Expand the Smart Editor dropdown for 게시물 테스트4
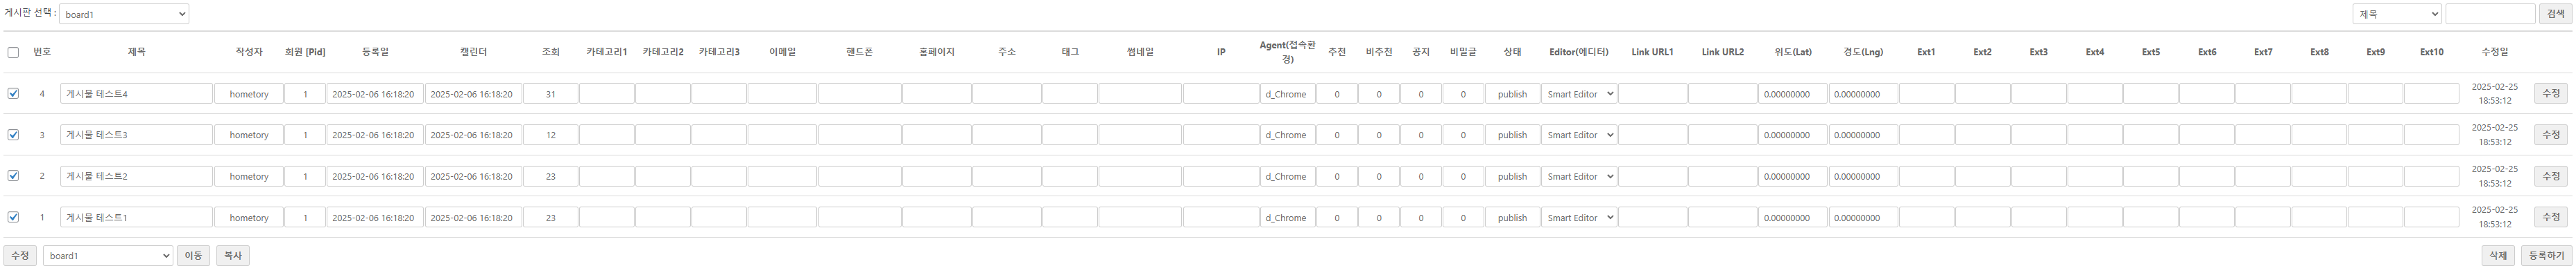Viewport: 2576px width, 275px height. point(1578,94)
